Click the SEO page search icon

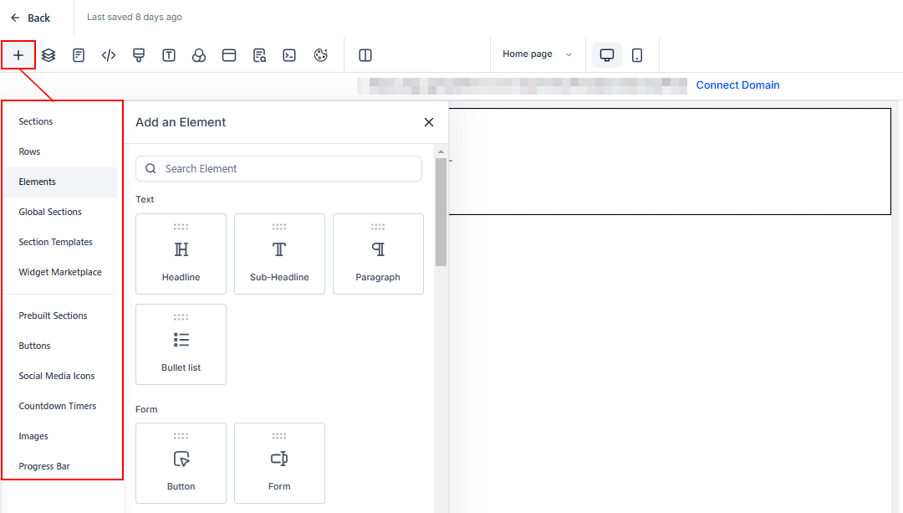(260, 55)
